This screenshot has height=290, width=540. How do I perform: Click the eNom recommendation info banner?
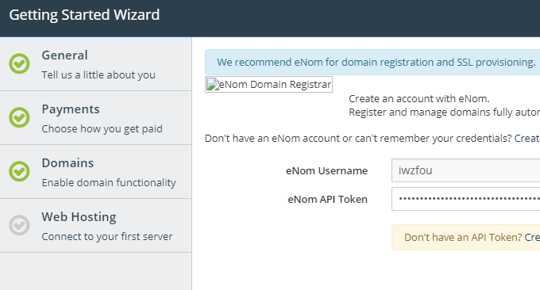(x=372, y=62)
